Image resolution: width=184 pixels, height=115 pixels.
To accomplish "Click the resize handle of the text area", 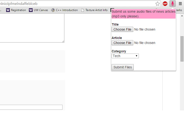I will click(63, 41).
